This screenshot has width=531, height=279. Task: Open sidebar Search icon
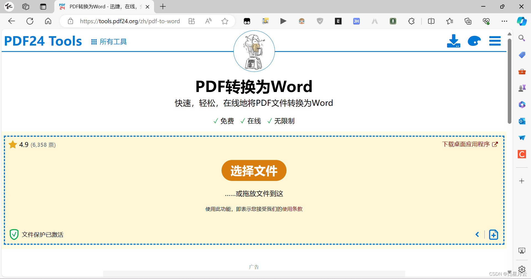[x=522, y=38]
